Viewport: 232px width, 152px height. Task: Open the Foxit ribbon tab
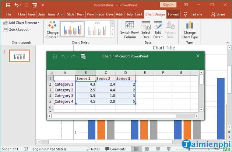(x=138, y=14)
